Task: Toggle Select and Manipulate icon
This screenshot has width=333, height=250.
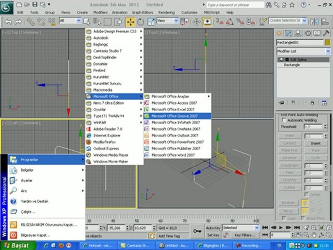Action: point(196,22)
